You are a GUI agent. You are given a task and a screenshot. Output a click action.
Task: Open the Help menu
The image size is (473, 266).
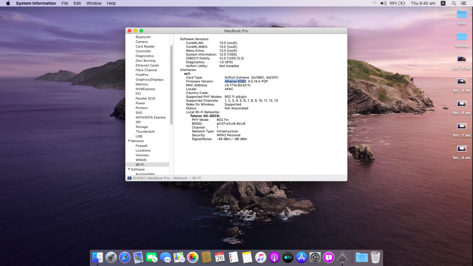(111, 3)
